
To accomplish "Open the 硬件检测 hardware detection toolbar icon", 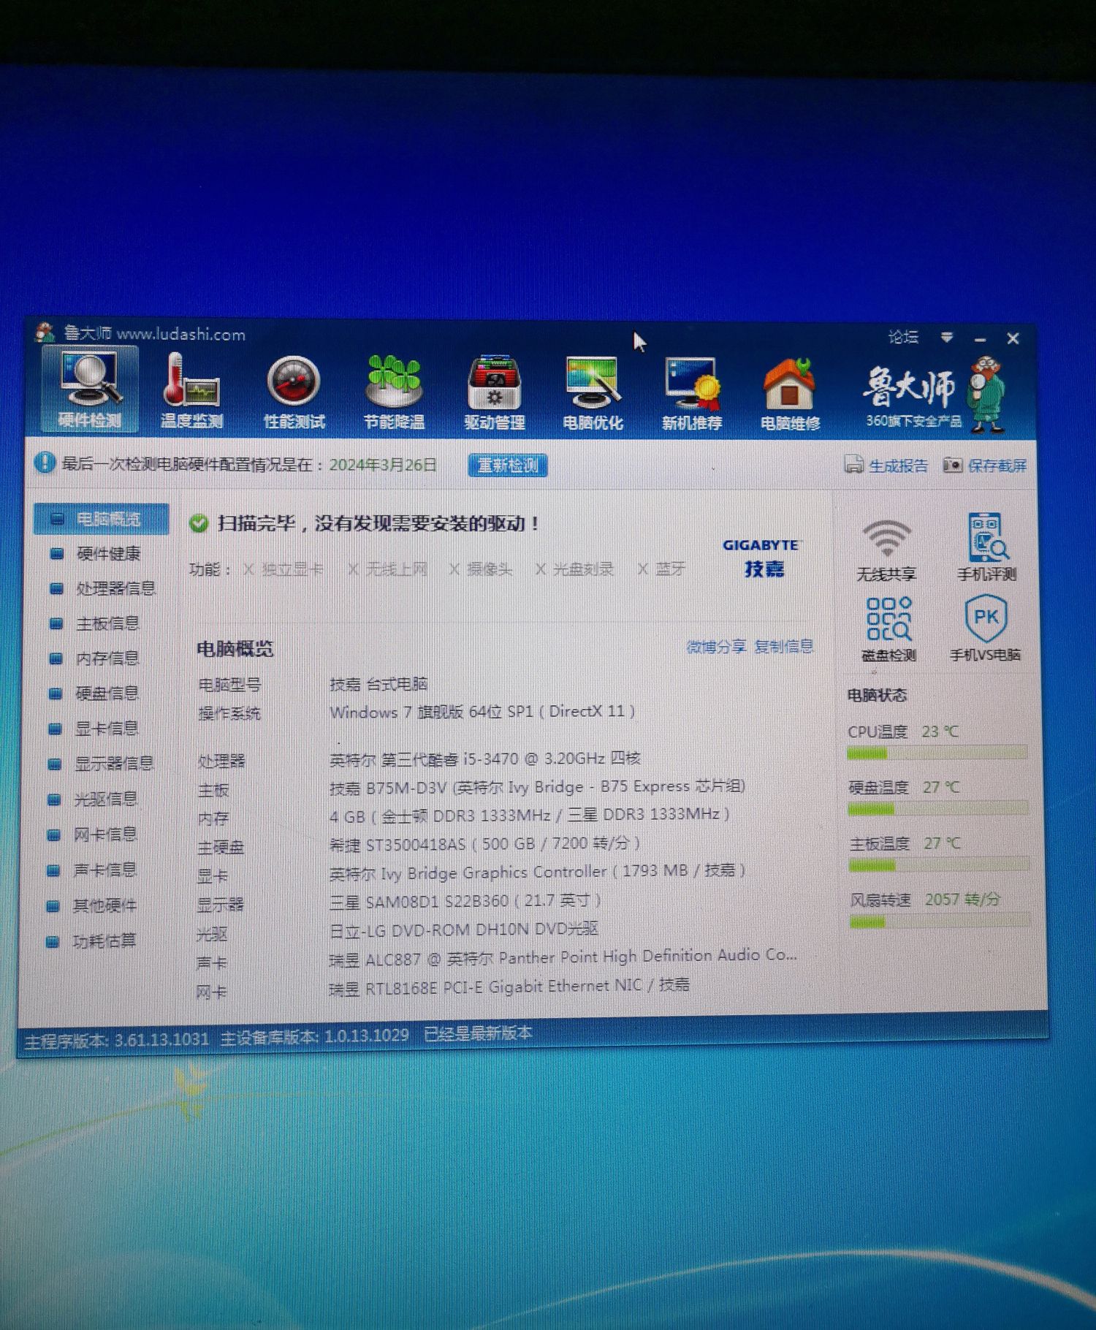I will pyautogui.click(x=90, y=389).
